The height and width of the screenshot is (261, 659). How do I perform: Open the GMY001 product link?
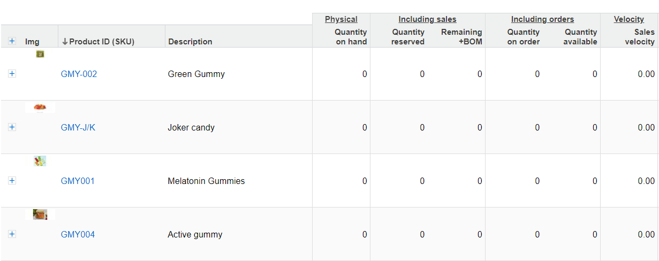pos(78,181)
